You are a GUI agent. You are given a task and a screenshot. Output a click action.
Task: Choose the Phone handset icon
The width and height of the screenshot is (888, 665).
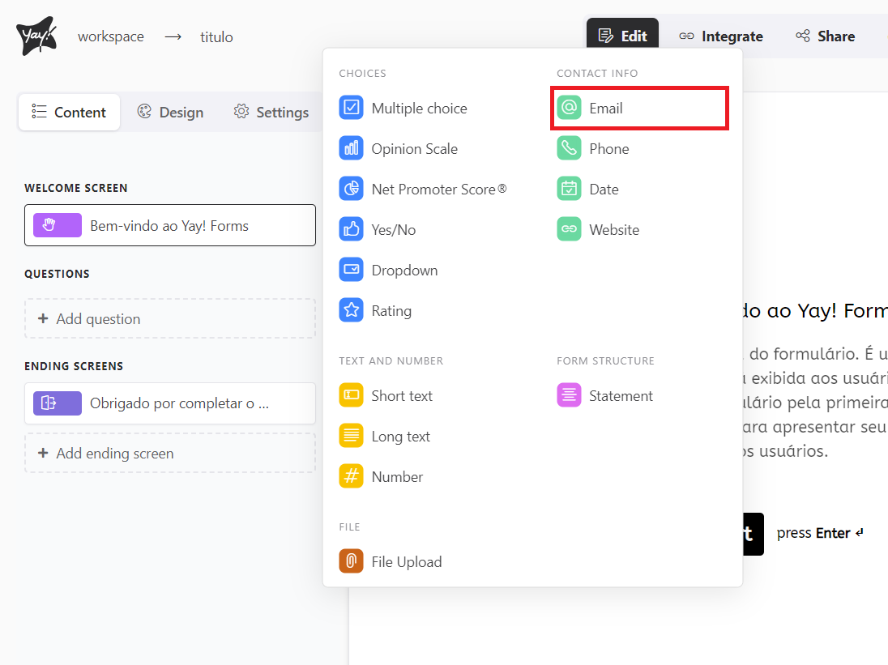pyautogui.click(x=569, y=148)
